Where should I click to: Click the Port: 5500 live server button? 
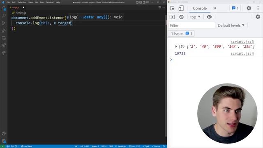coord(134,146)
